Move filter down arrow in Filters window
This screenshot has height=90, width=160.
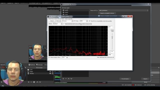pyautogui.click(x=71, y=79)
